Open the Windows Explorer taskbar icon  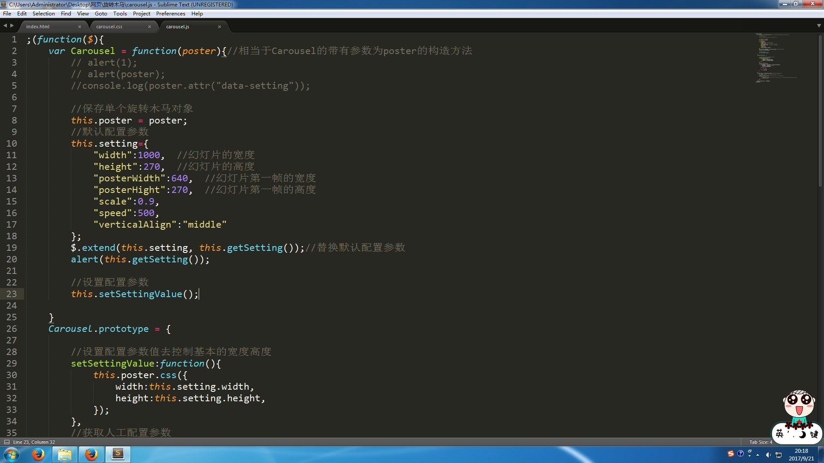(x=65, y=454)
